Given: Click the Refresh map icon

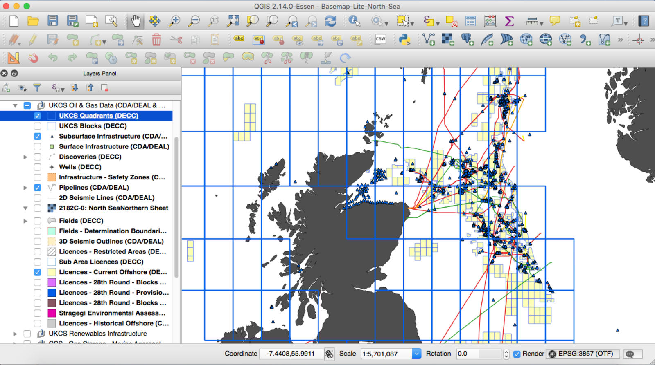Looking at the screenshot, I should 330,21.
